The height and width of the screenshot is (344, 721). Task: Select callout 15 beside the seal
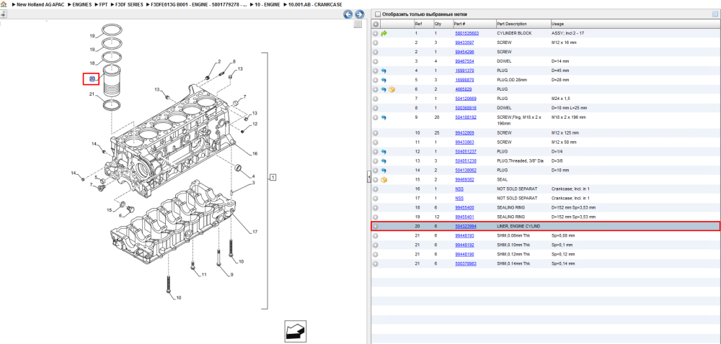tap(110, 210)
